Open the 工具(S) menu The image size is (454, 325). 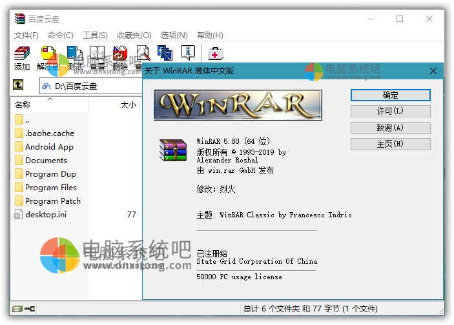pyautogui.click(x=95, y=35)
